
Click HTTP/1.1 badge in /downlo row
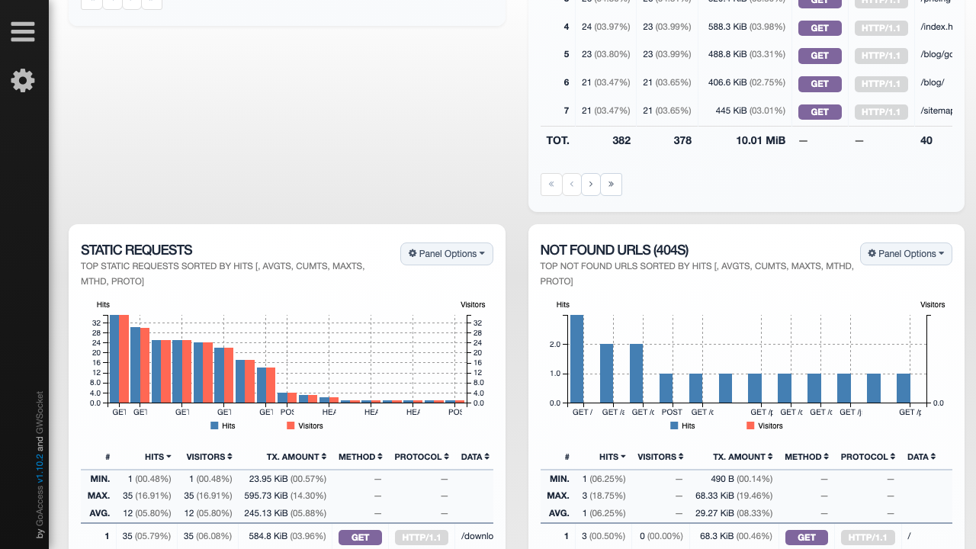coord(421,537)
